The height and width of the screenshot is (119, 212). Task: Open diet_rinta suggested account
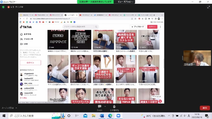point(29,84)
